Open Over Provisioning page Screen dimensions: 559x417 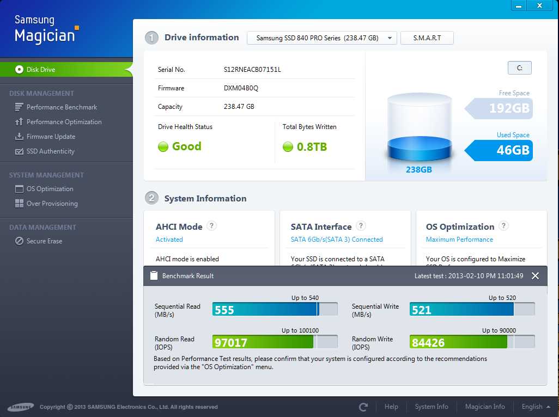(52, 204)
